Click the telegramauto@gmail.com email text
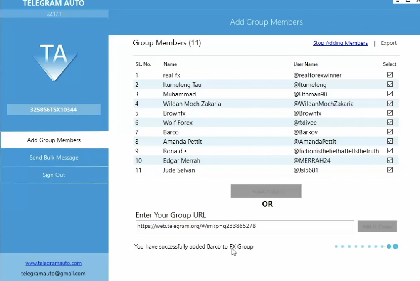This screenshot has height=281, width=420. (53, 274)
